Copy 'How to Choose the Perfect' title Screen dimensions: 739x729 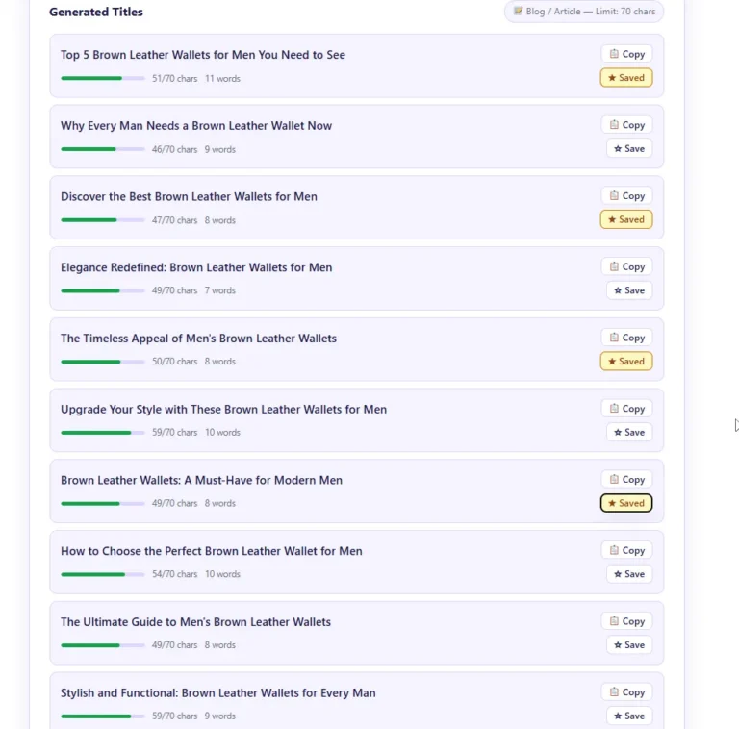point(626,550)
